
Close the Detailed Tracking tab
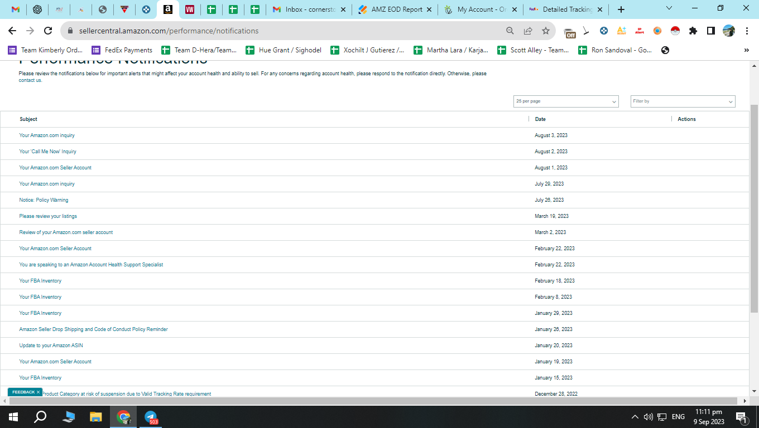point(600,9)
